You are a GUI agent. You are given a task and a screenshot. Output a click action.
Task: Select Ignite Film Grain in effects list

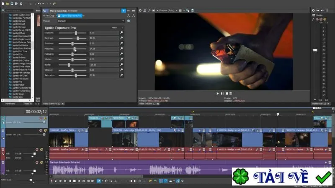pyautogui.click(x=20, y=76)
